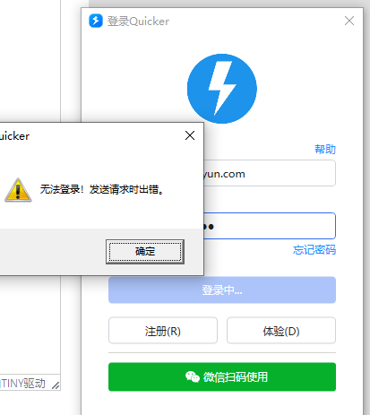Close the 登录Quicker login window
This screenshot has width=370, height=415.
pos(349,21)
